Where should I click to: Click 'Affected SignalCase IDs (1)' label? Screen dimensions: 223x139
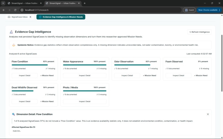tap(24, 127)
